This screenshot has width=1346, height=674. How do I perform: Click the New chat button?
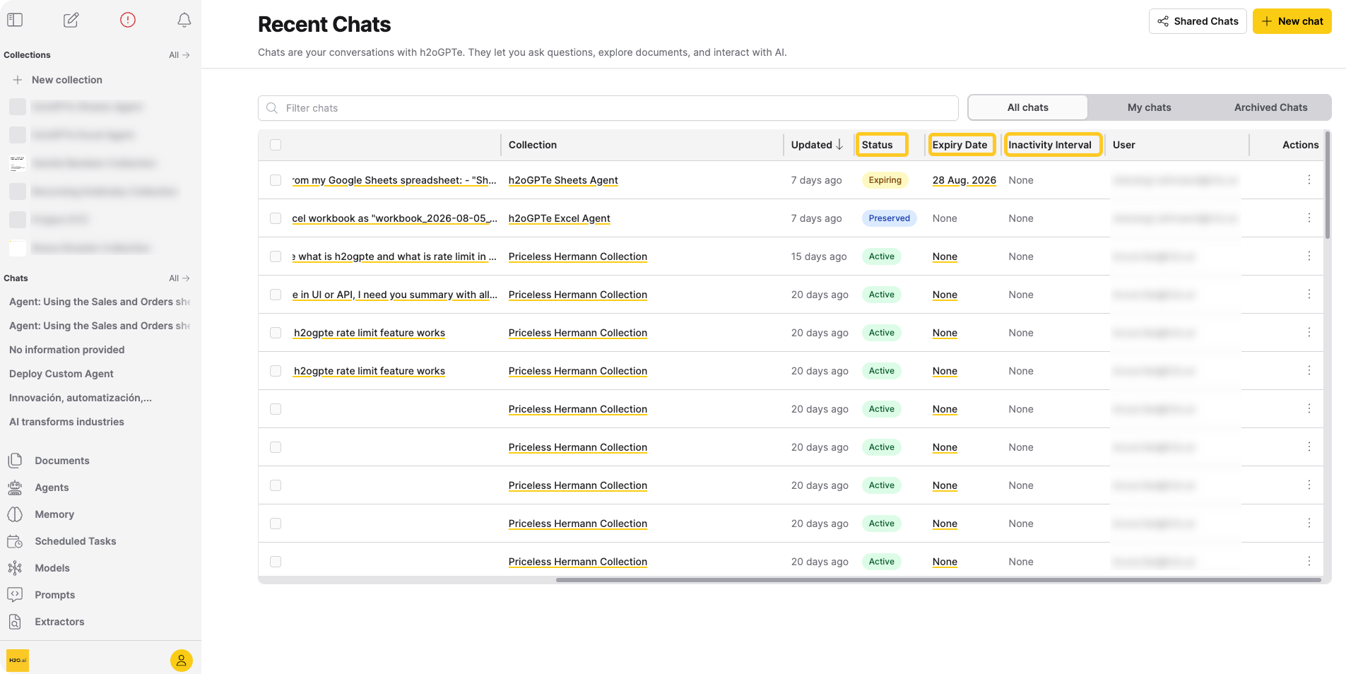[1292, 21]
